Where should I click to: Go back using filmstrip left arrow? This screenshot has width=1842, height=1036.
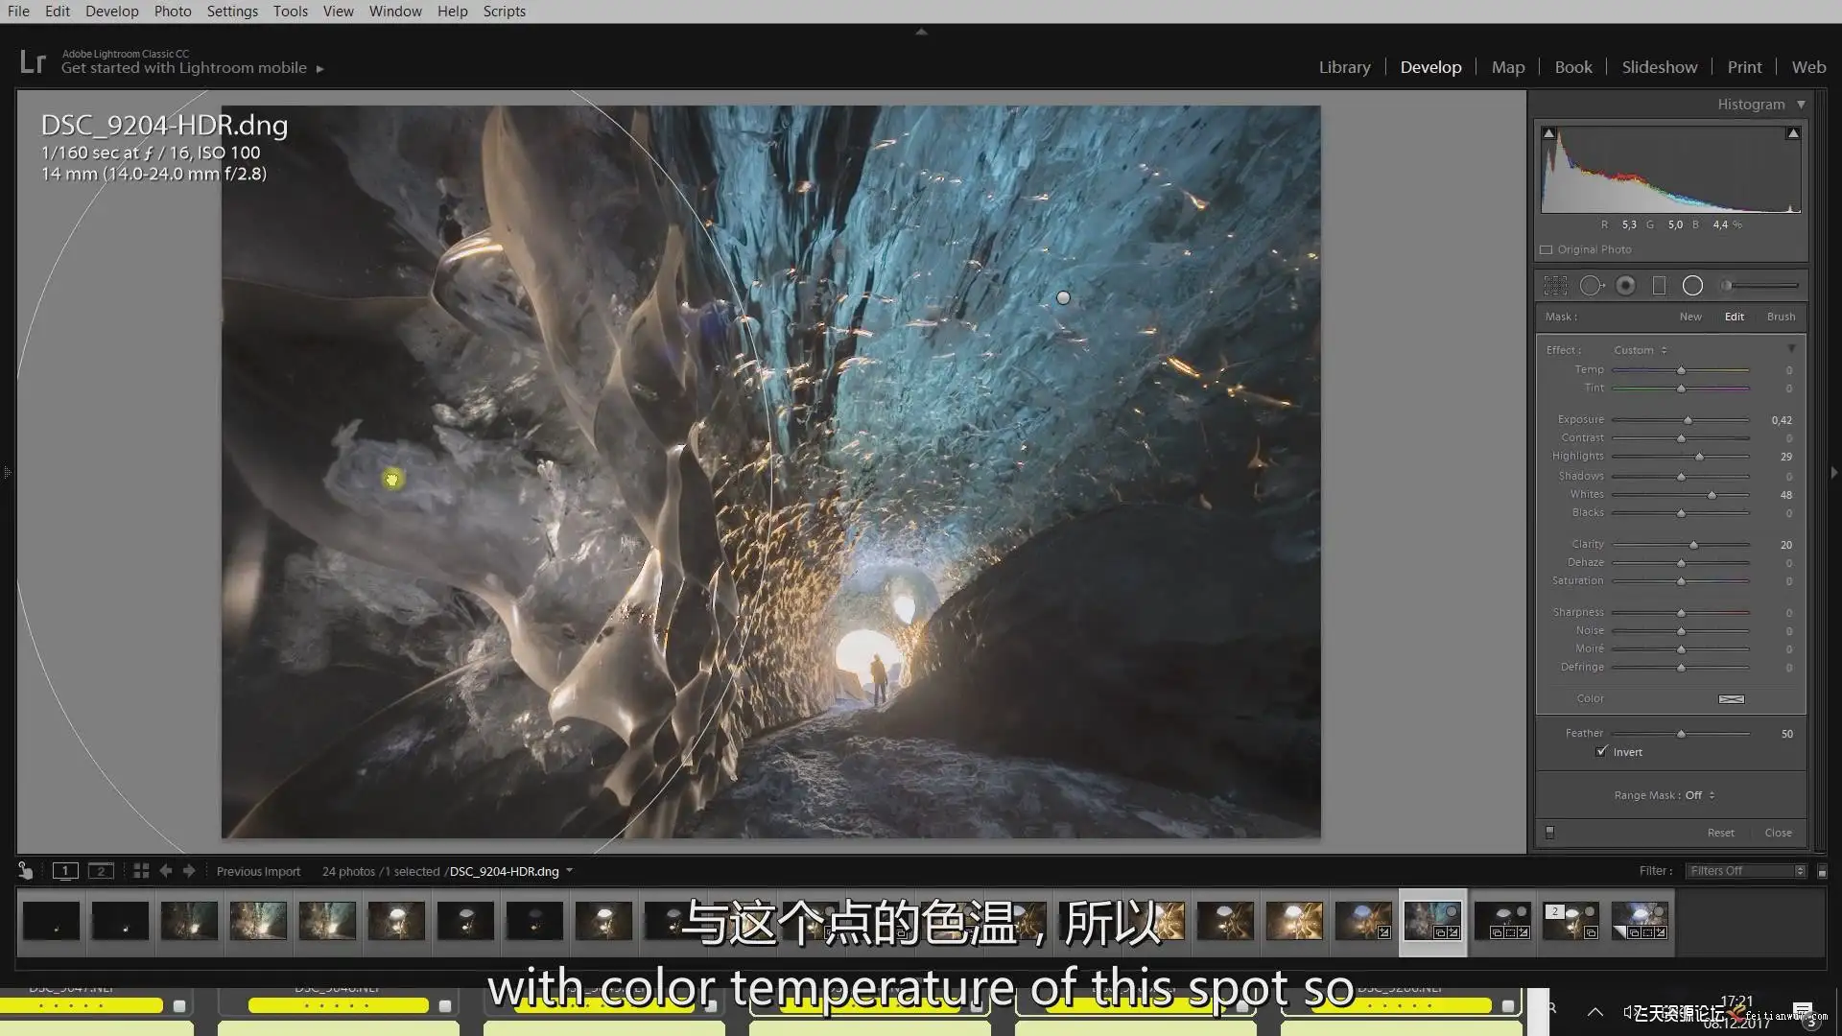pos(166,871)
